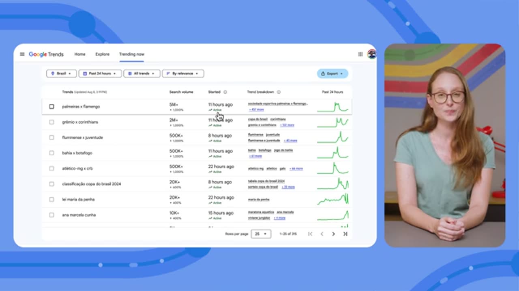Select the atlético-mg x crb checkbox
The width and height of the screenshot is (519, 291).
(51, 168)
